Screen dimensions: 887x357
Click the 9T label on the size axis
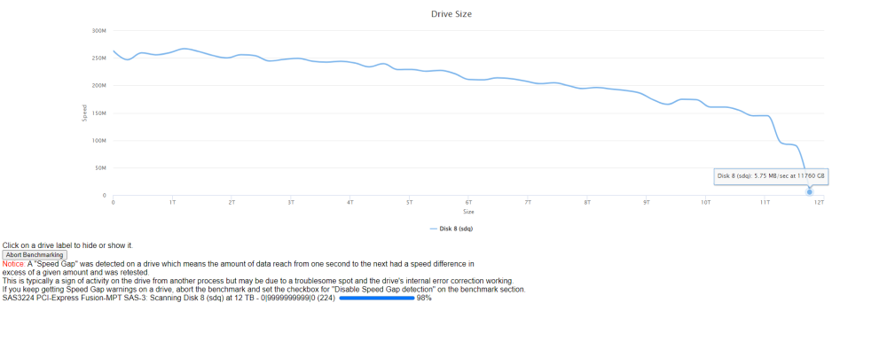click(x=646, y=202)
